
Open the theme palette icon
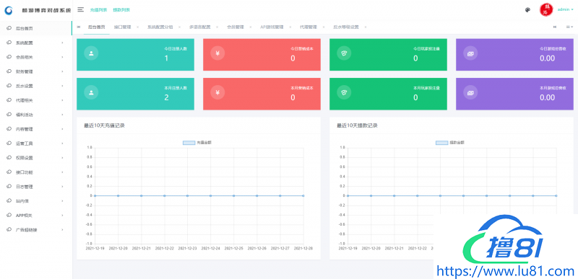pyautogui.click(x=527, y=10)
